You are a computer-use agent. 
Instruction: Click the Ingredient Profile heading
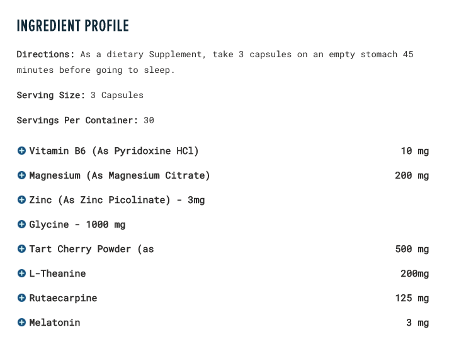(72, 26)
